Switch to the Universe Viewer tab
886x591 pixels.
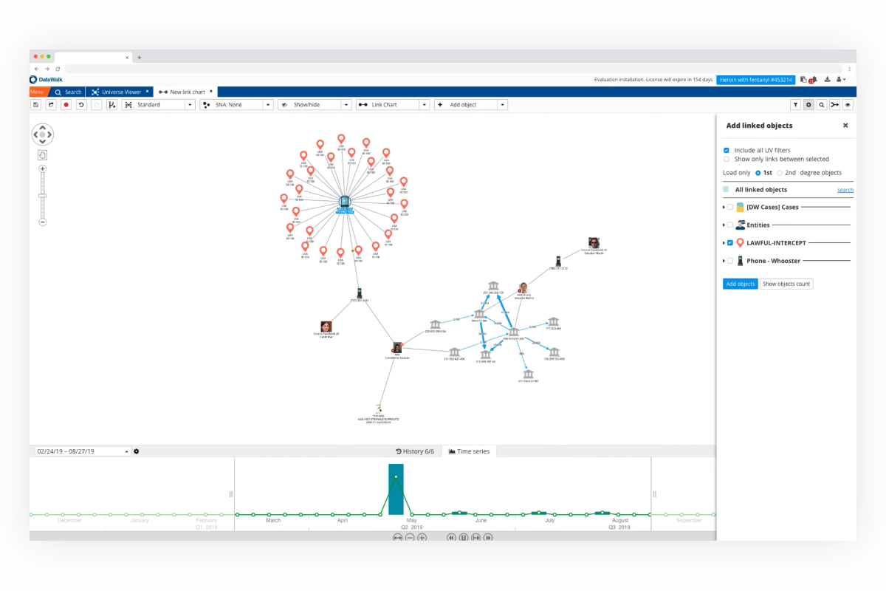120,92
